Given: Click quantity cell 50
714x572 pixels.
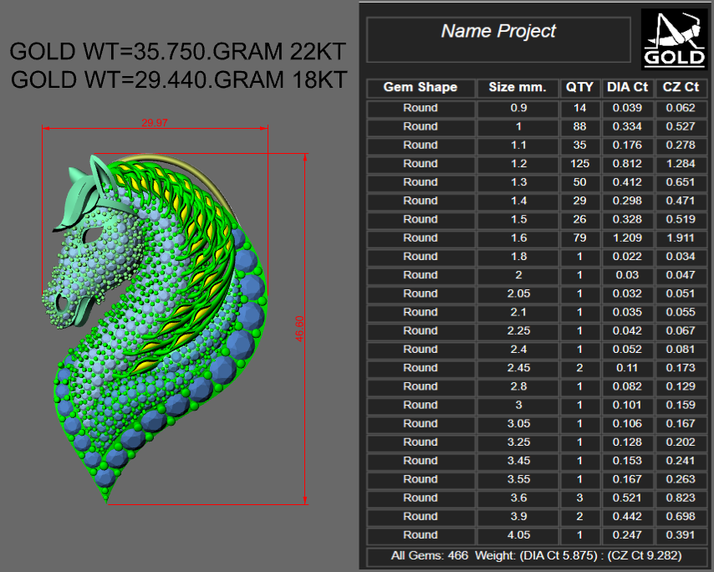Looking at the screenshot, I should pos(579,182).
